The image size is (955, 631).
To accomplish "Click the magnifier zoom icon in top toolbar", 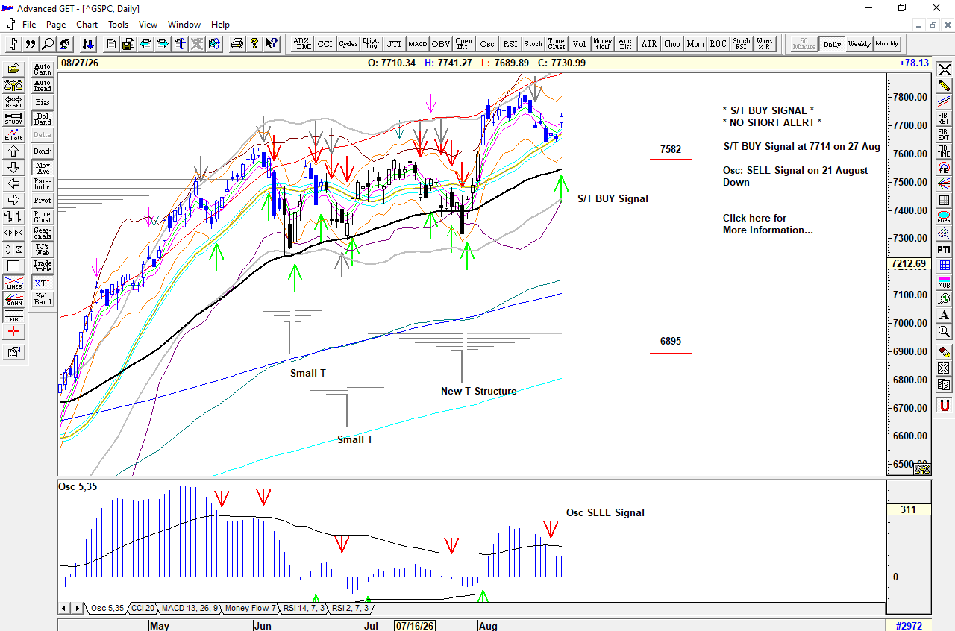I will pyautogui.click(x=48, y=44).
